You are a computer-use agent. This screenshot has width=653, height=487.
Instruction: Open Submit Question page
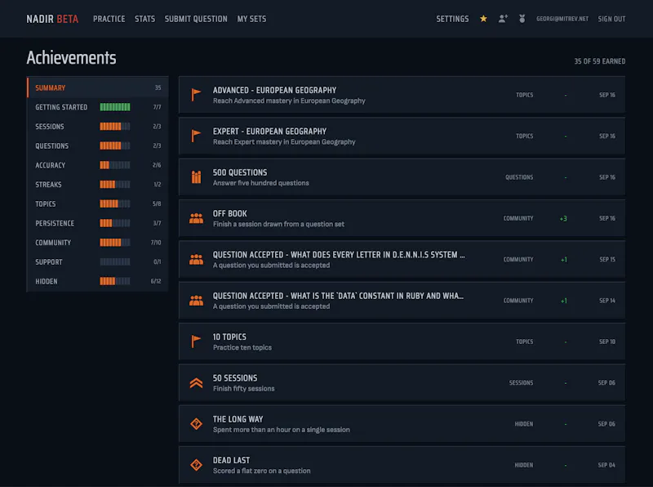pos(196,19)
